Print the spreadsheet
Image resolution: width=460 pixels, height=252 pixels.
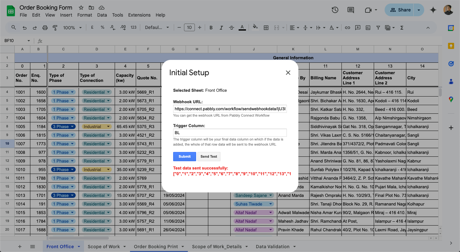coord(45,28)
